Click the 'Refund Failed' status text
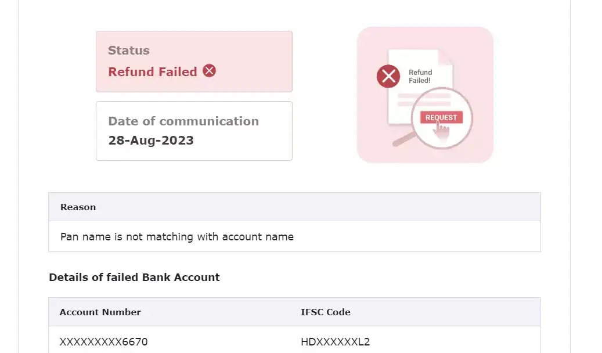This screenshot has width=602, height=353. [153, 72]
